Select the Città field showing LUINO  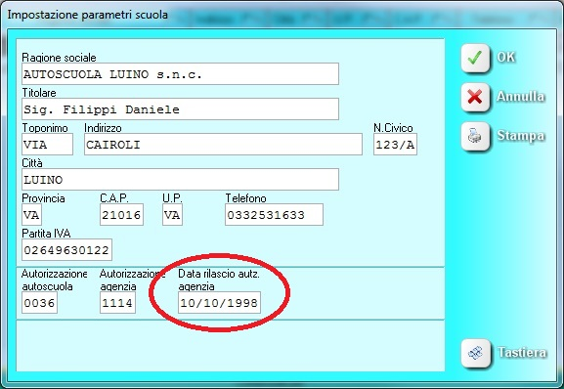[x=180, y=180]
